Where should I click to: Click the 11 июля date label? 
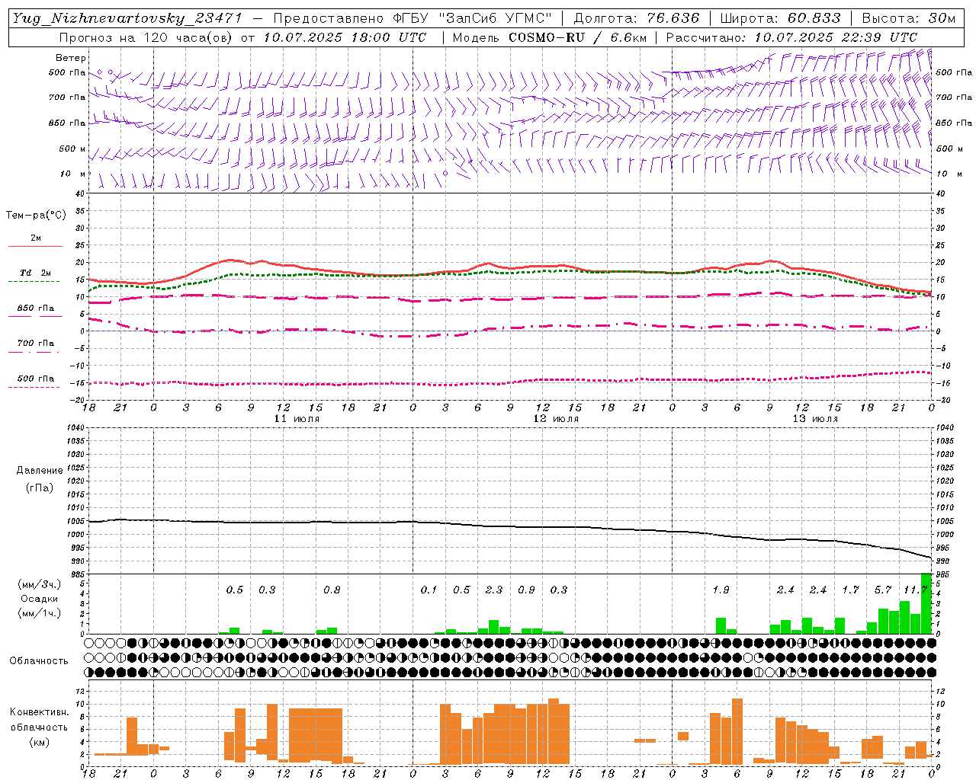point(297,419)
